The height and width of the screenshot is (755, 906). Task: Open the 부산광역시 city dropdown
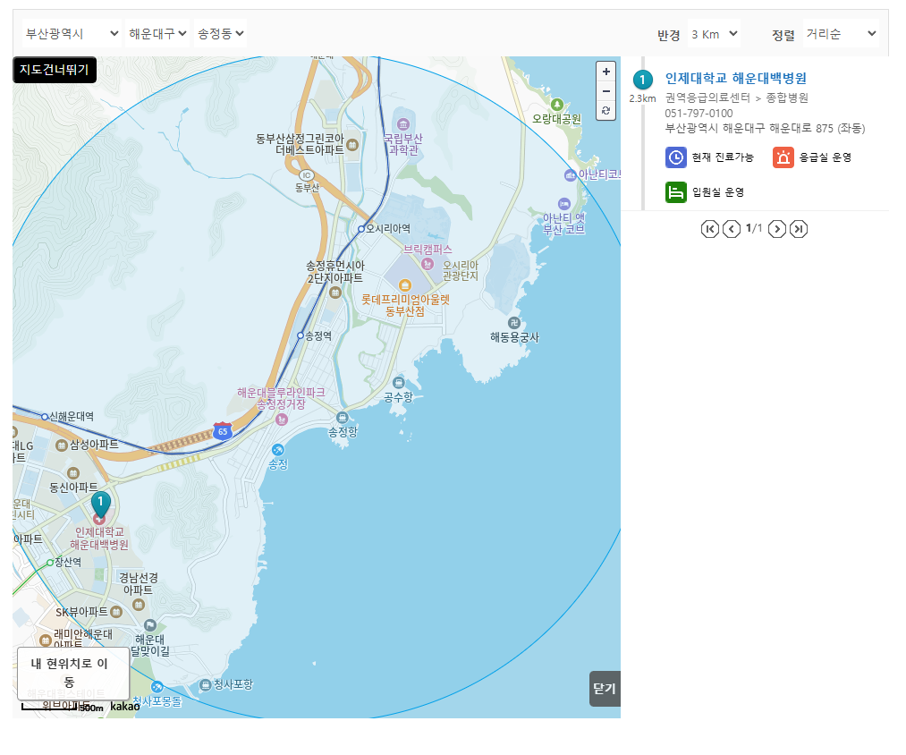(69, 31)
